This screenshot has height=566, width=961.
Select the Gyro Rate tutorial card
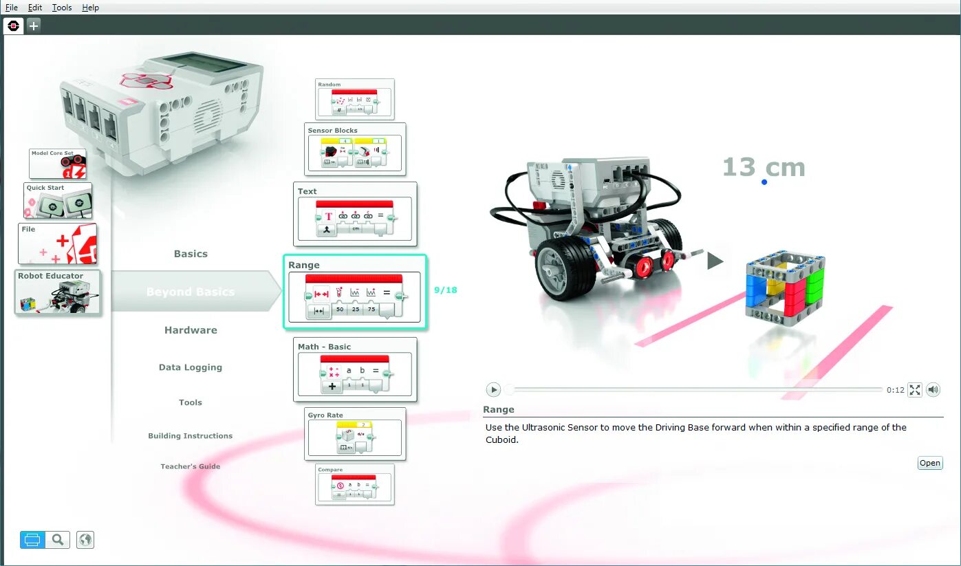point(356,434)
